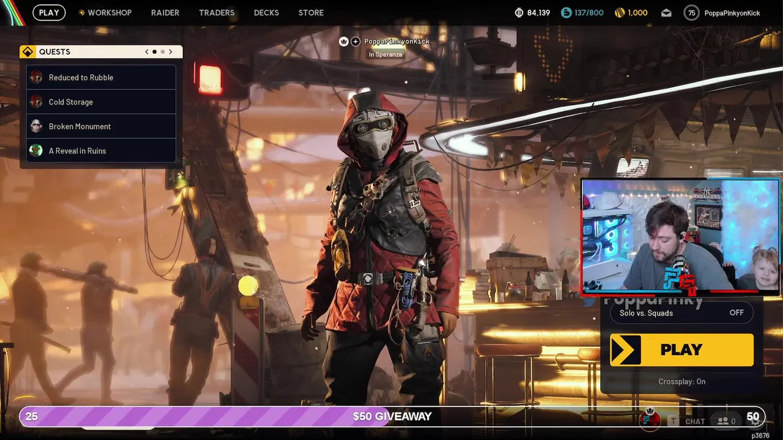The image size is (783, 440).
Task: Click the PoppaPinkyonKick nameplate above character
Action: tap(397, 42)
